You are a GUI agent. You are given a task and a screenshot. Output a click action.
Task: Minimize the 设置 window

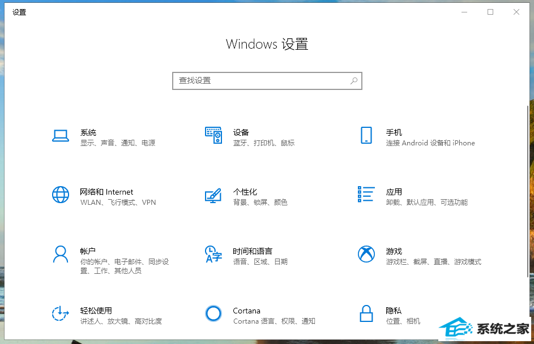464,12
